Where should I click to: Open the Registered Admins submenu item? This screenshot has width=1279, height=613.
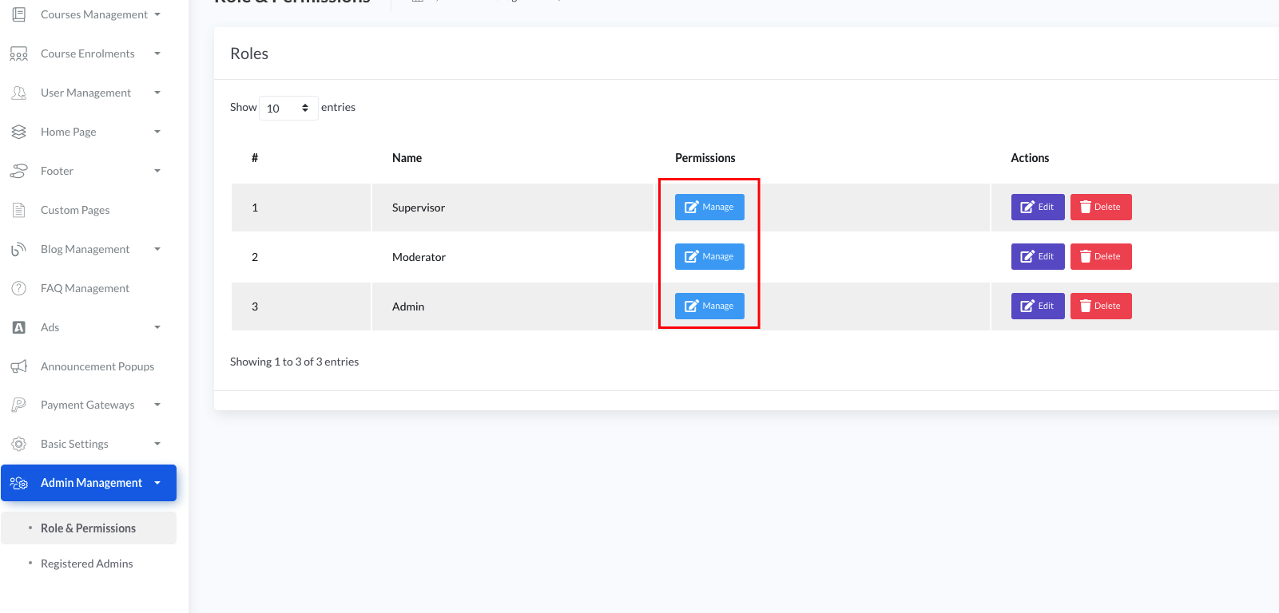[86, 564]
